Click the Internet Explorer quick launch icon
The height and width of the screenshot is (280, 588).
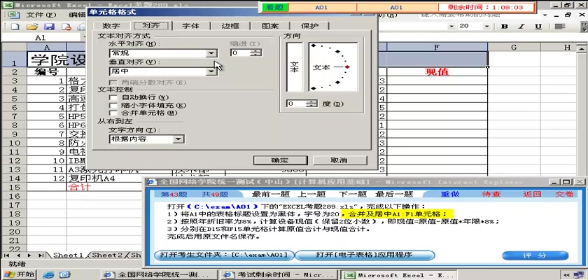tap(48, 275)
